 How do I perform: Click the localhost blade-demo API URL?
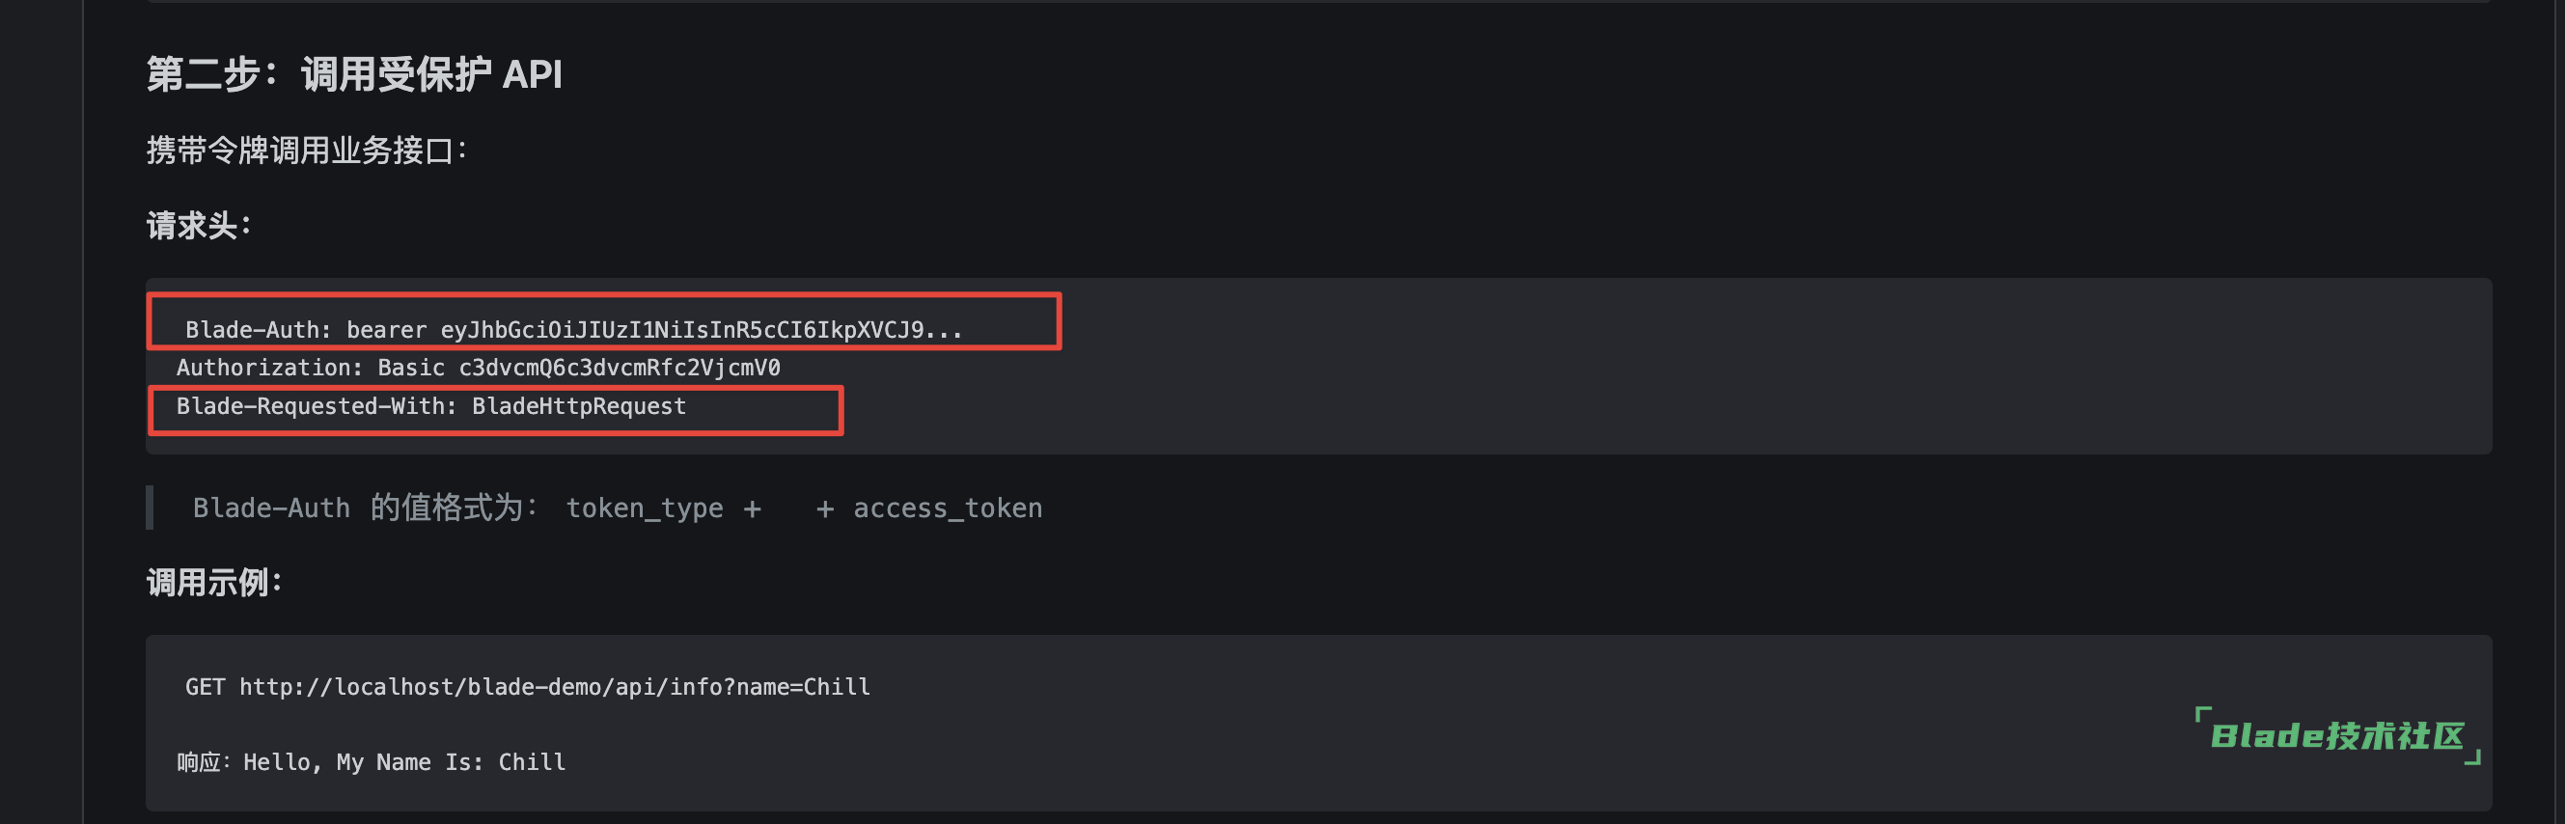tap(555, 687)
